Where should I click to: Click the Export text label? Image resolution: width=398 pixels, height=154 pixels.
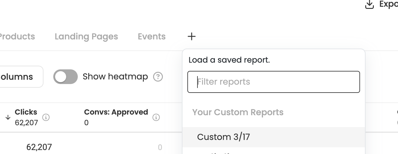pyautogui.click(x=389, y=4)
